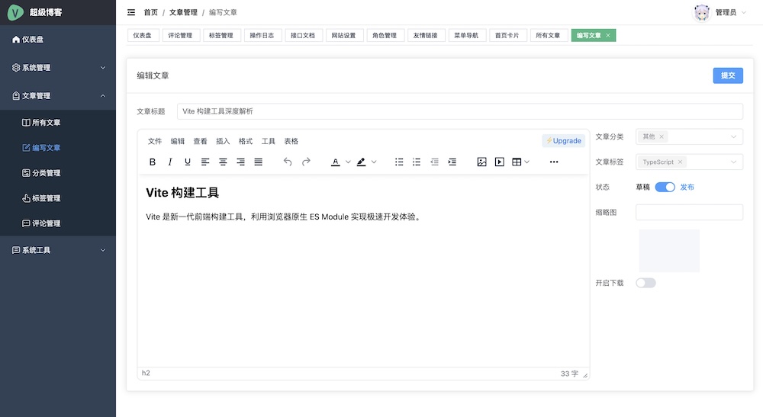Center align the text
763x417 pixels.
(223, 162)
